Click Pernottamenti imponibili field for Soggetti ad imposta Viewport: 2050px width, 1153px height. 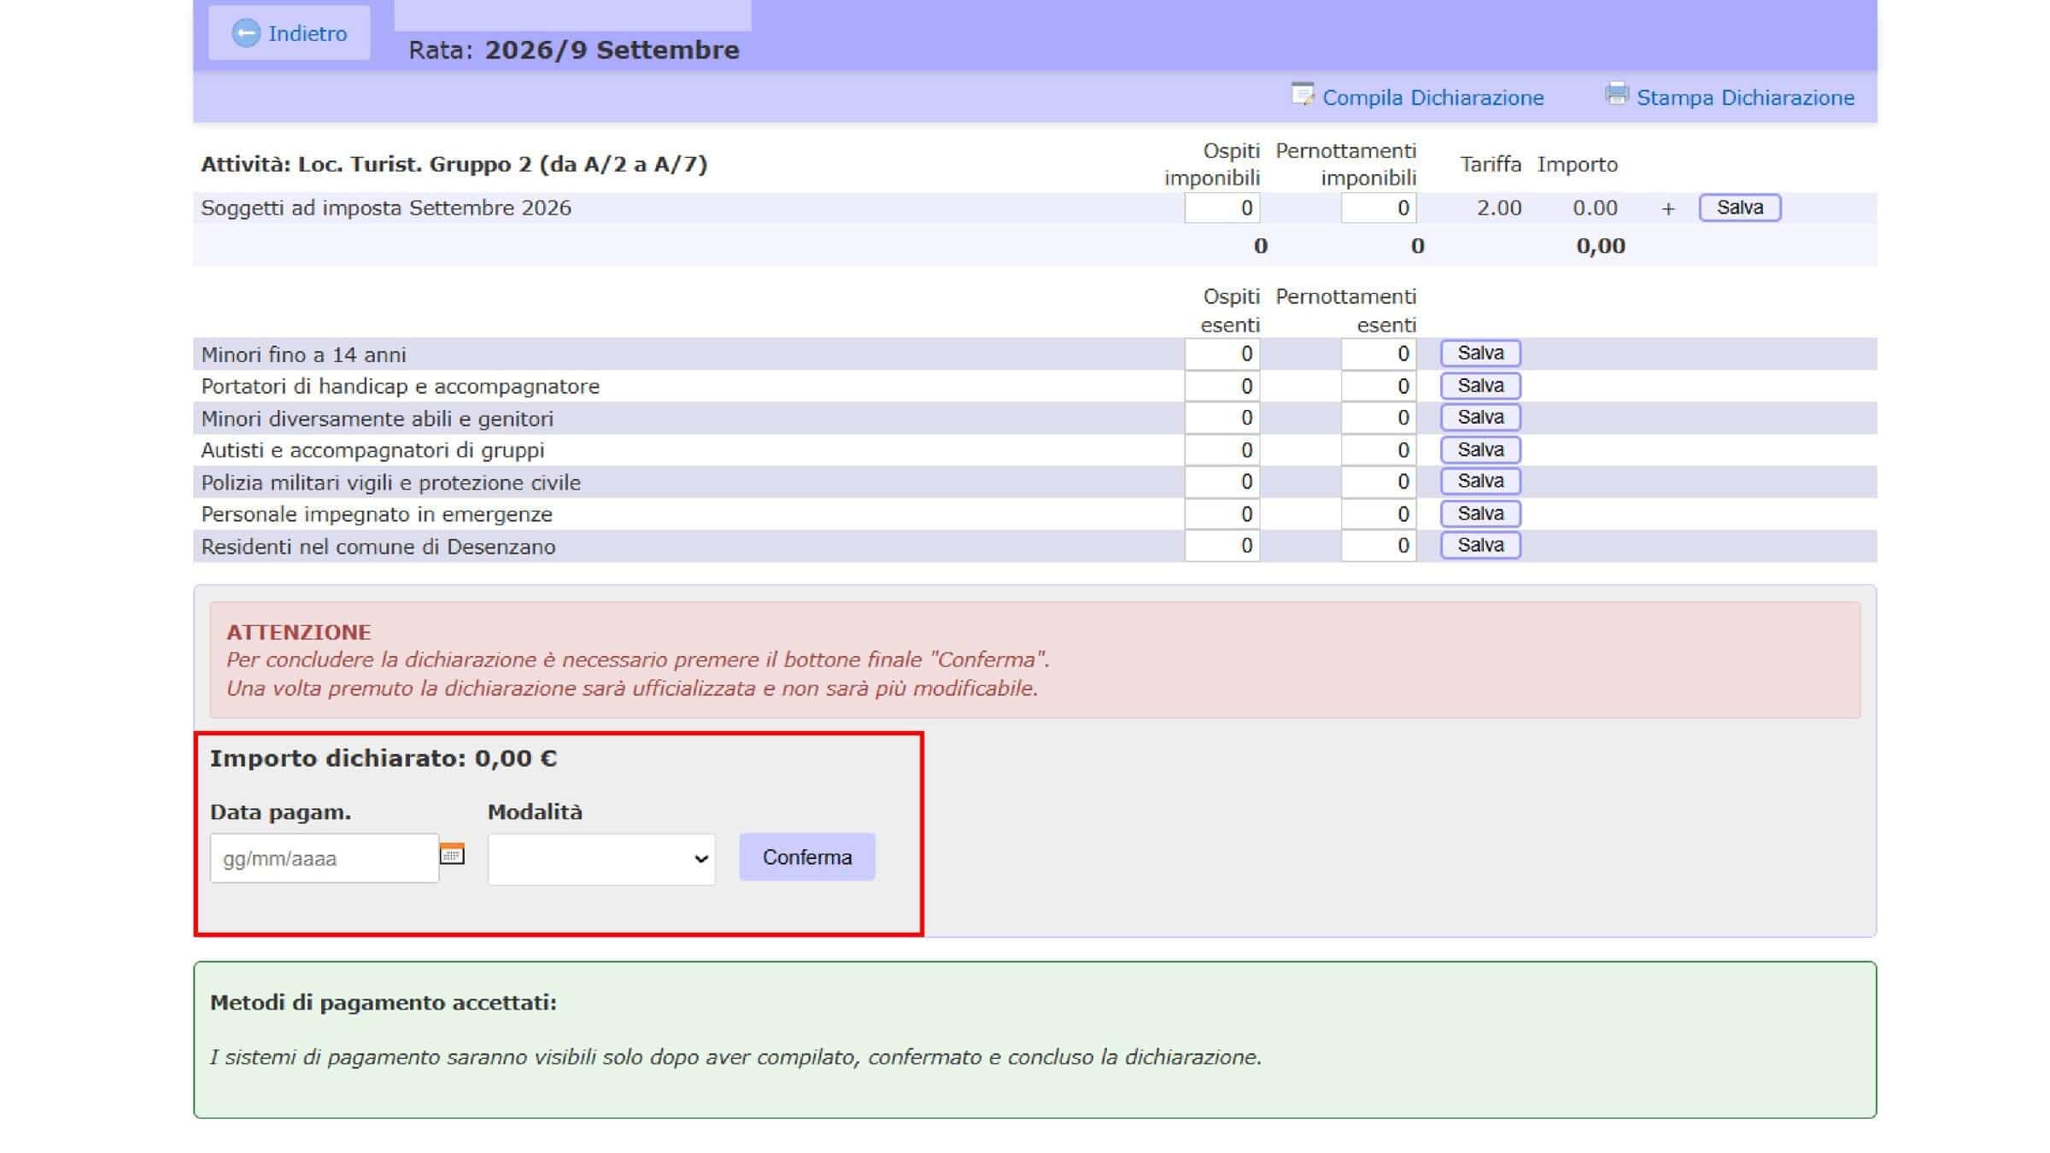(1379, 208)
